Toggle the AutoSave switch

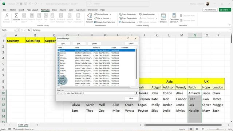tap(19, 4)
